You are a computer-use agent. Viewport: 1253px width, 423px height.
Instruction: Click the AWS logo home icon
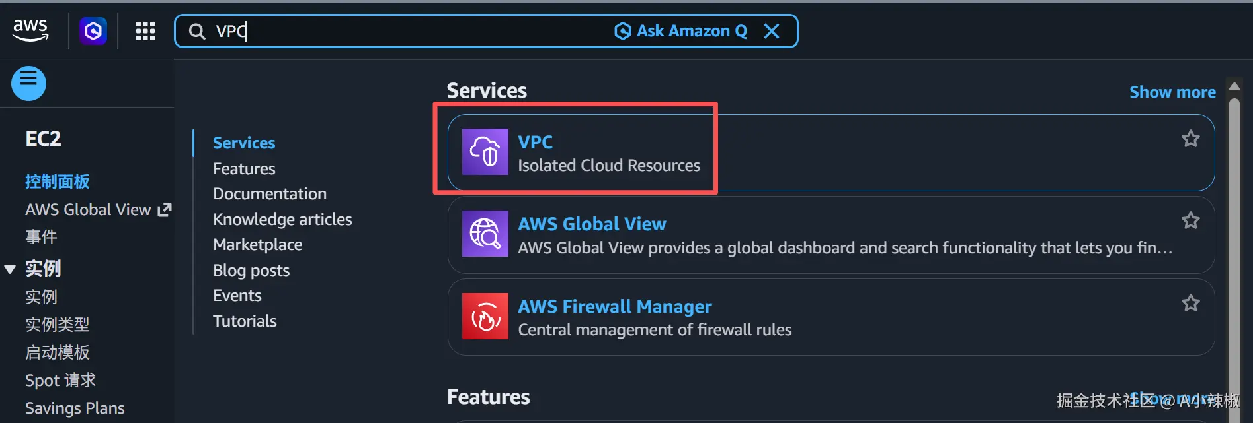point(30,30)
